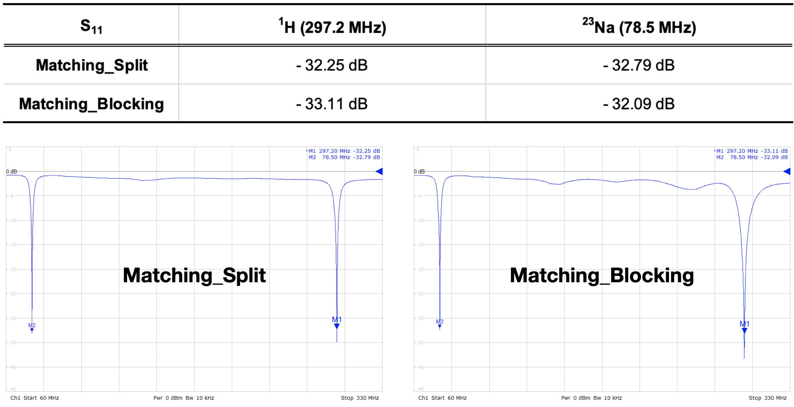Select the M1 marker in the Matching_Blocking plot
This screenshot has width=794, height=407.
coord(744,327)
